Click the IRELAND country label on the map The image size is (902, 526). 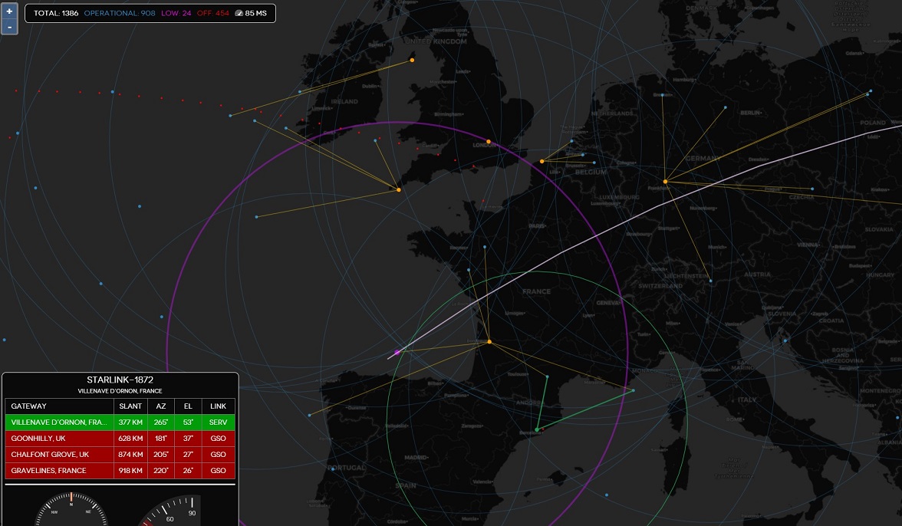pyautogui.click(x=344, y=101)
